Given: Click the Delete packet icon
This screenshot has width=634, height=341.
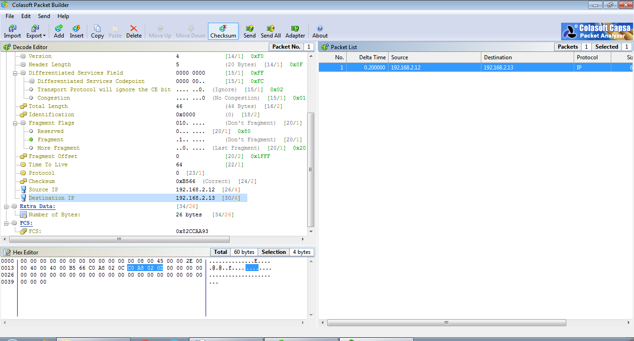Looking at the screenshot, I should 134,31.
